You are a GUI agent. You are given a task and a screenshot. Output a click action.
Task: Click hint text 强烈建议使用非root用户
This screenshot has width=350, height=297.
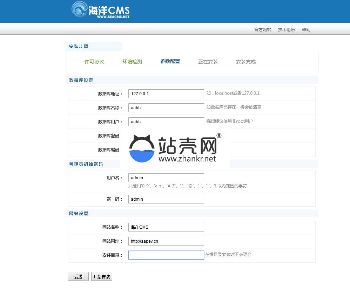point(230,121)
